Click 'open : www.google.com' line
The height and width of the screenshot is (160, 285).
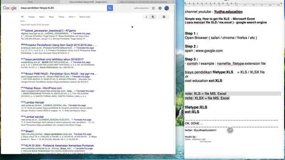tap(204, 51)
